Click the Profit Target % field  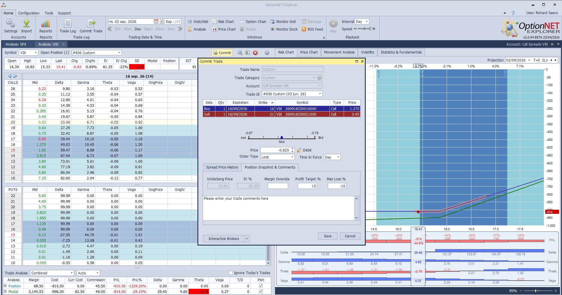tap(307, 186)
